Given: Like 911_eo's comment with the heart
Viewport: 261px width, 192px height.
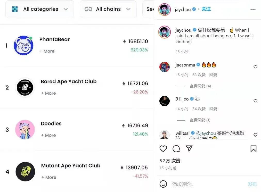Looking at the screenshot, I should coord(255,101).
